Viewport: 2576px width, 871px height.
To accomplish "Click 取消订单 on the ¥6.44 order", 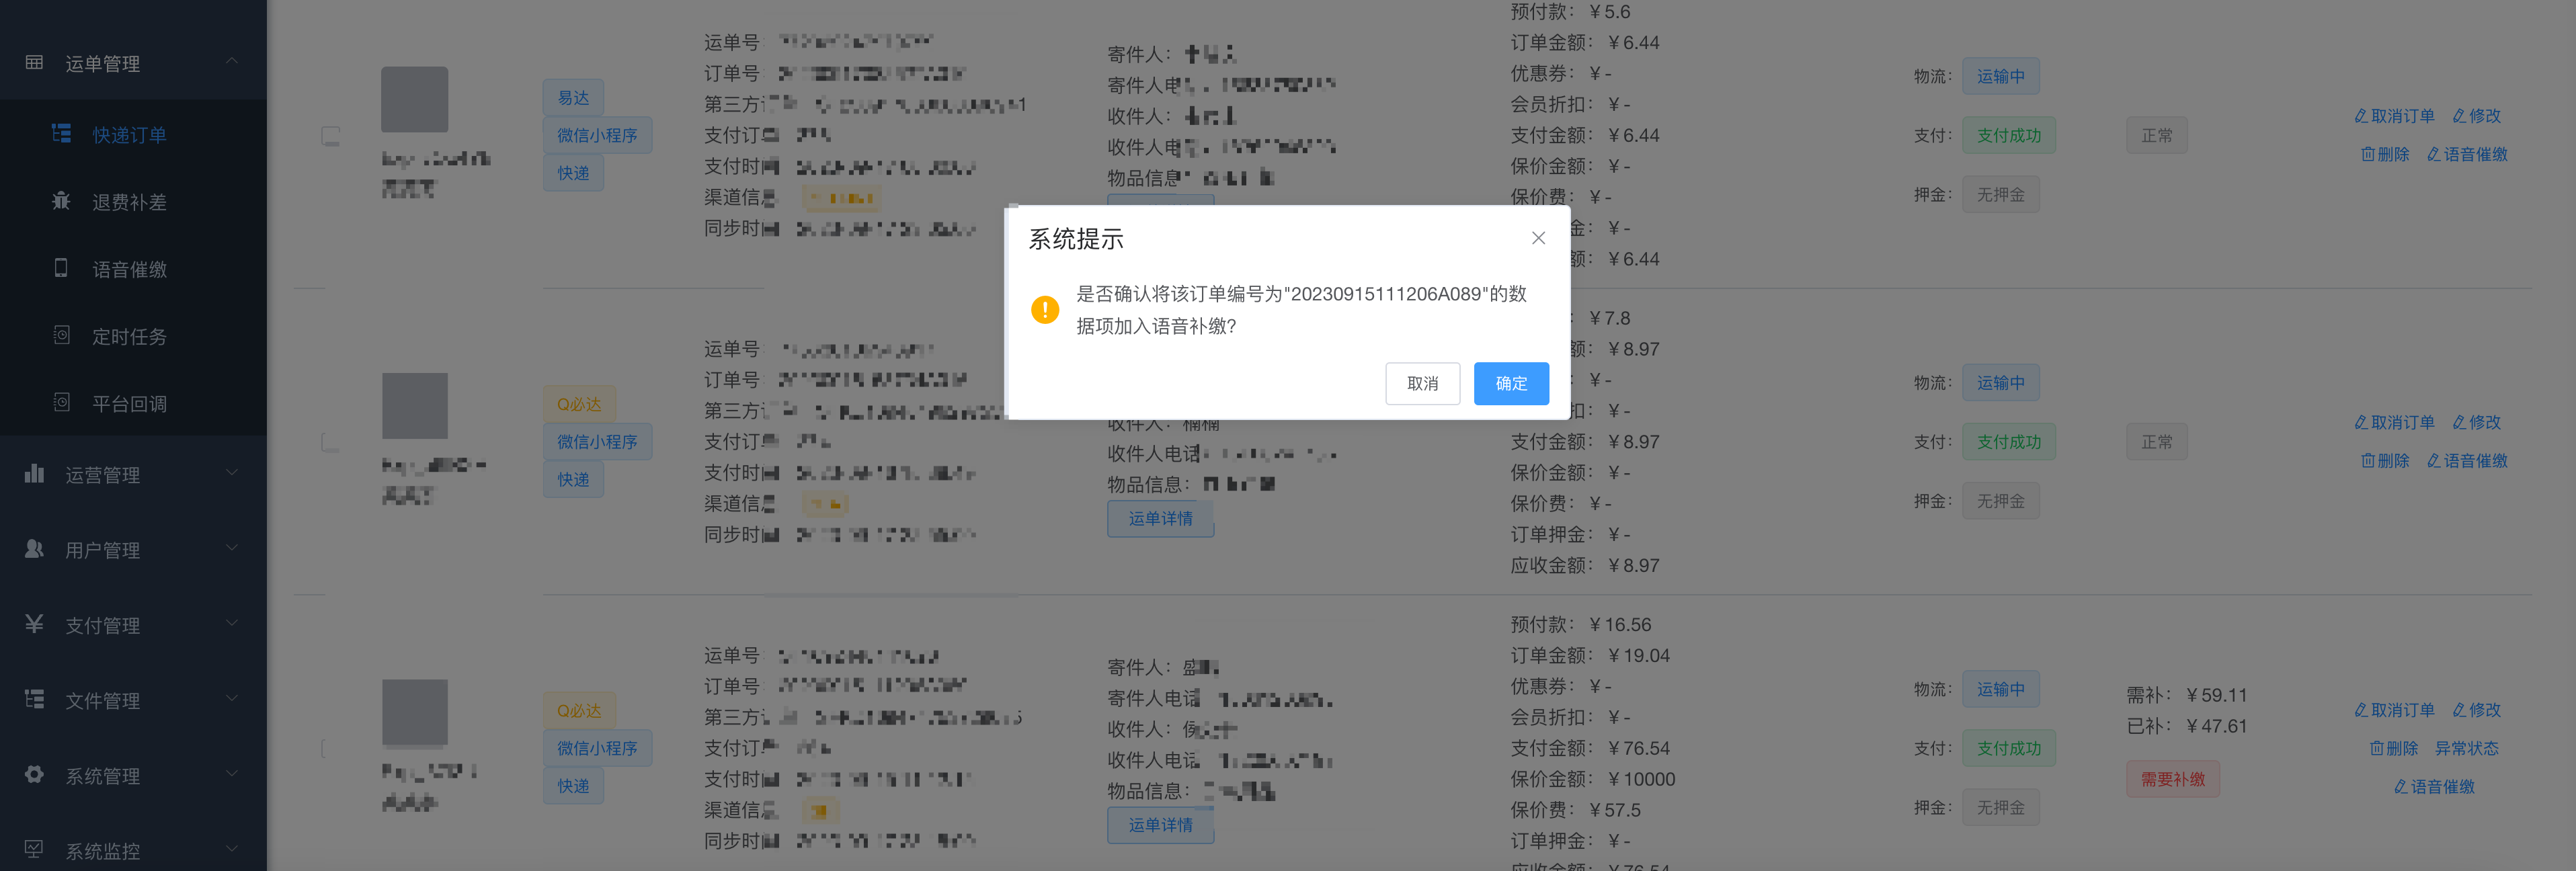I will click(2394, 116).
